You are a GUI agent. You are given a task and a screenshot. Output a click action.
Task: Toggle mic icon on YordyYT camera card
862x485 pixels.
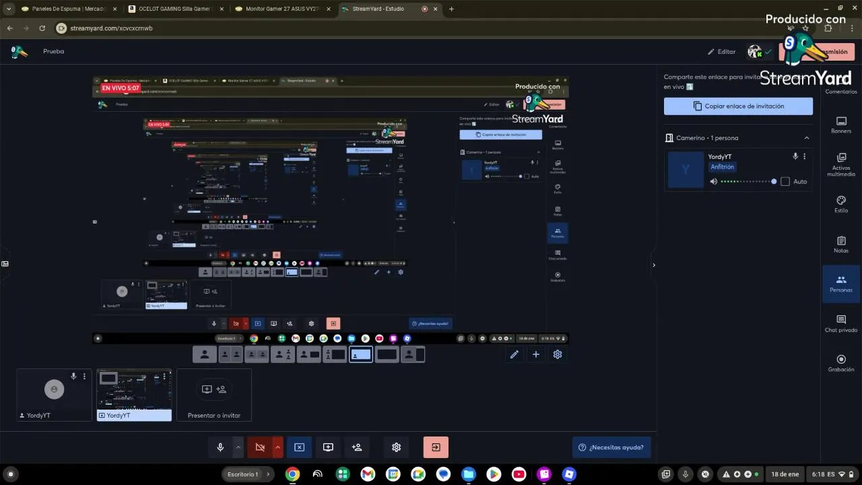pos(74,376)
